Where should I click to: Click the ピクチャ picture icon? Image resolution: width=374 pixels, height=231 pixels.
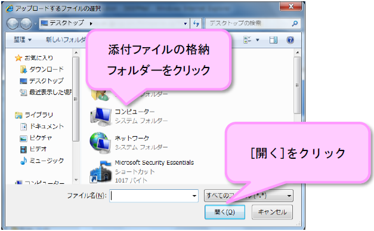pyautogui.click(x=23, y=138)
